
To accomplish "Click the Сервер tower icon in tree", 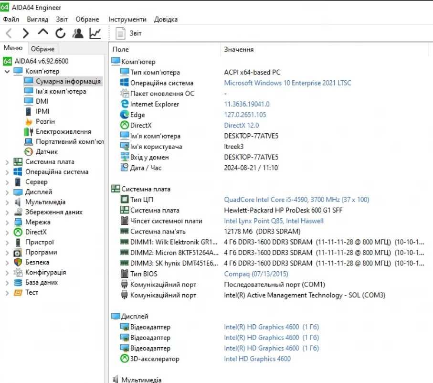I will tap(18, 182).
